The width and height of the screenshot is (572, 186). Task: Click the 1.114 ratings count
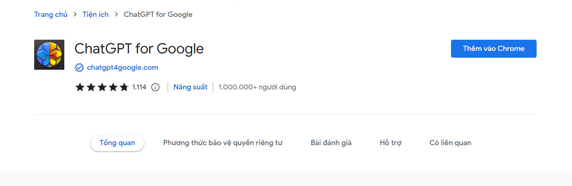click(139, 87)
